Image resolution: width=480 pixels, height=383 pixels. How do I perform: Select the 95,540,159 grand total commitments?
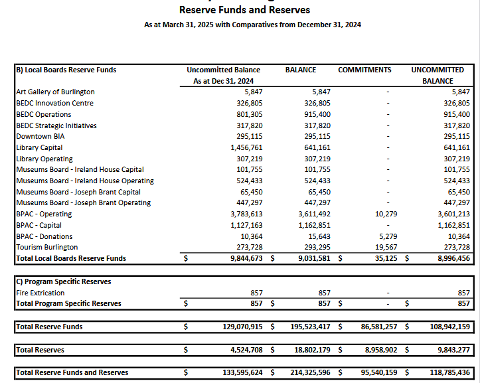pos(379,372)
